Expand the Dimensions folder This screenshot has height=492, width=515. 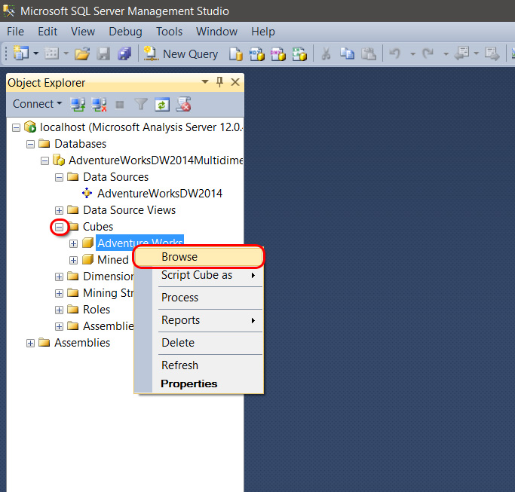tap(59, 277)
